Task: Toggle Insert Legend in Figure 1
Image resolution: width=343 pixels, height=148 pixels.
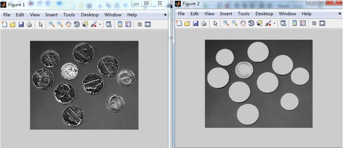Action: coord(128,24)
